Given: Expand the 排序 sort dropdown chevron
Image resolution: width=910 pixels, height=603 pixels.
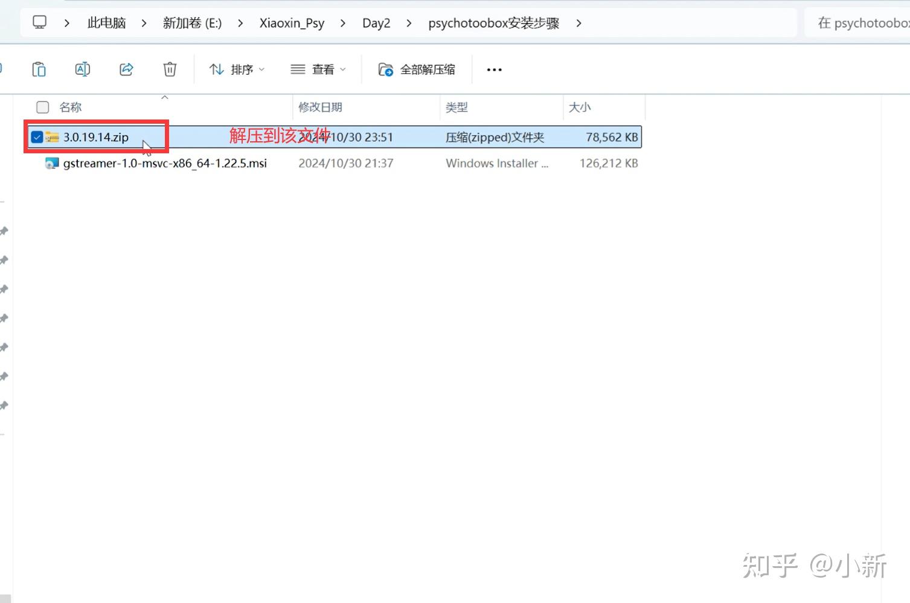Looking at the screenshot, I should 261,69.
